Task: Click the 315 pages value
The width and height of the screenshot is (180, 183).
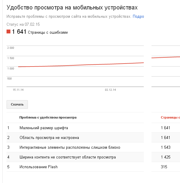Action: click(x=164, y=167)
